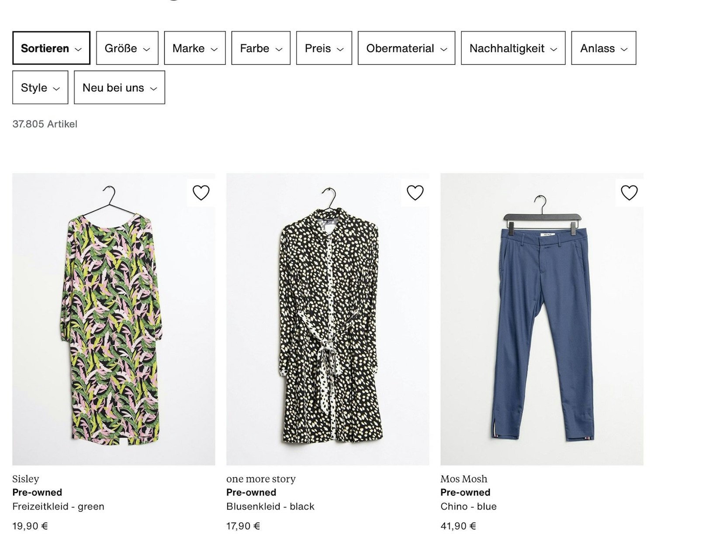The width and height of the screenshot is (713, 534).
Task: Expand the Obermaterial filter
Action: click(406, 48)
